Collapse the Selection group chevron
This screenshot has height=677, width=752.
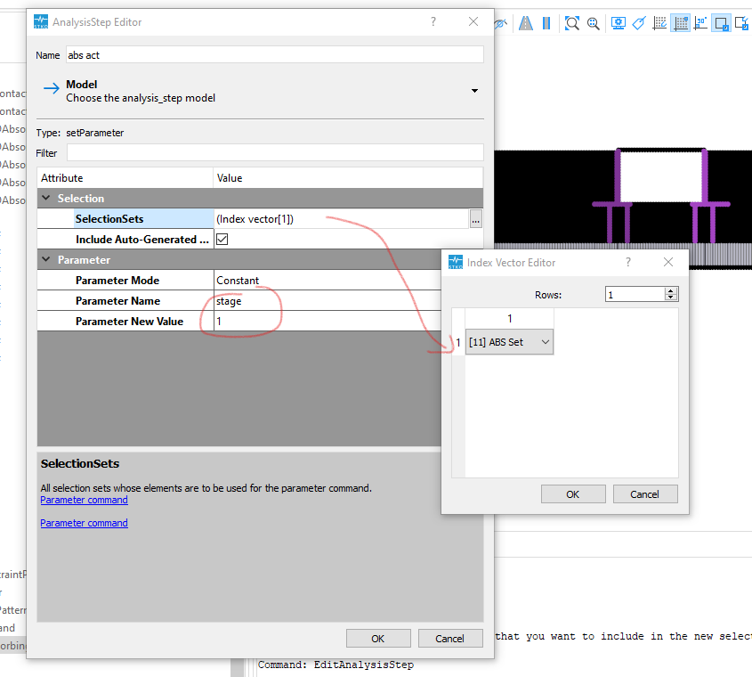[46, 198]
